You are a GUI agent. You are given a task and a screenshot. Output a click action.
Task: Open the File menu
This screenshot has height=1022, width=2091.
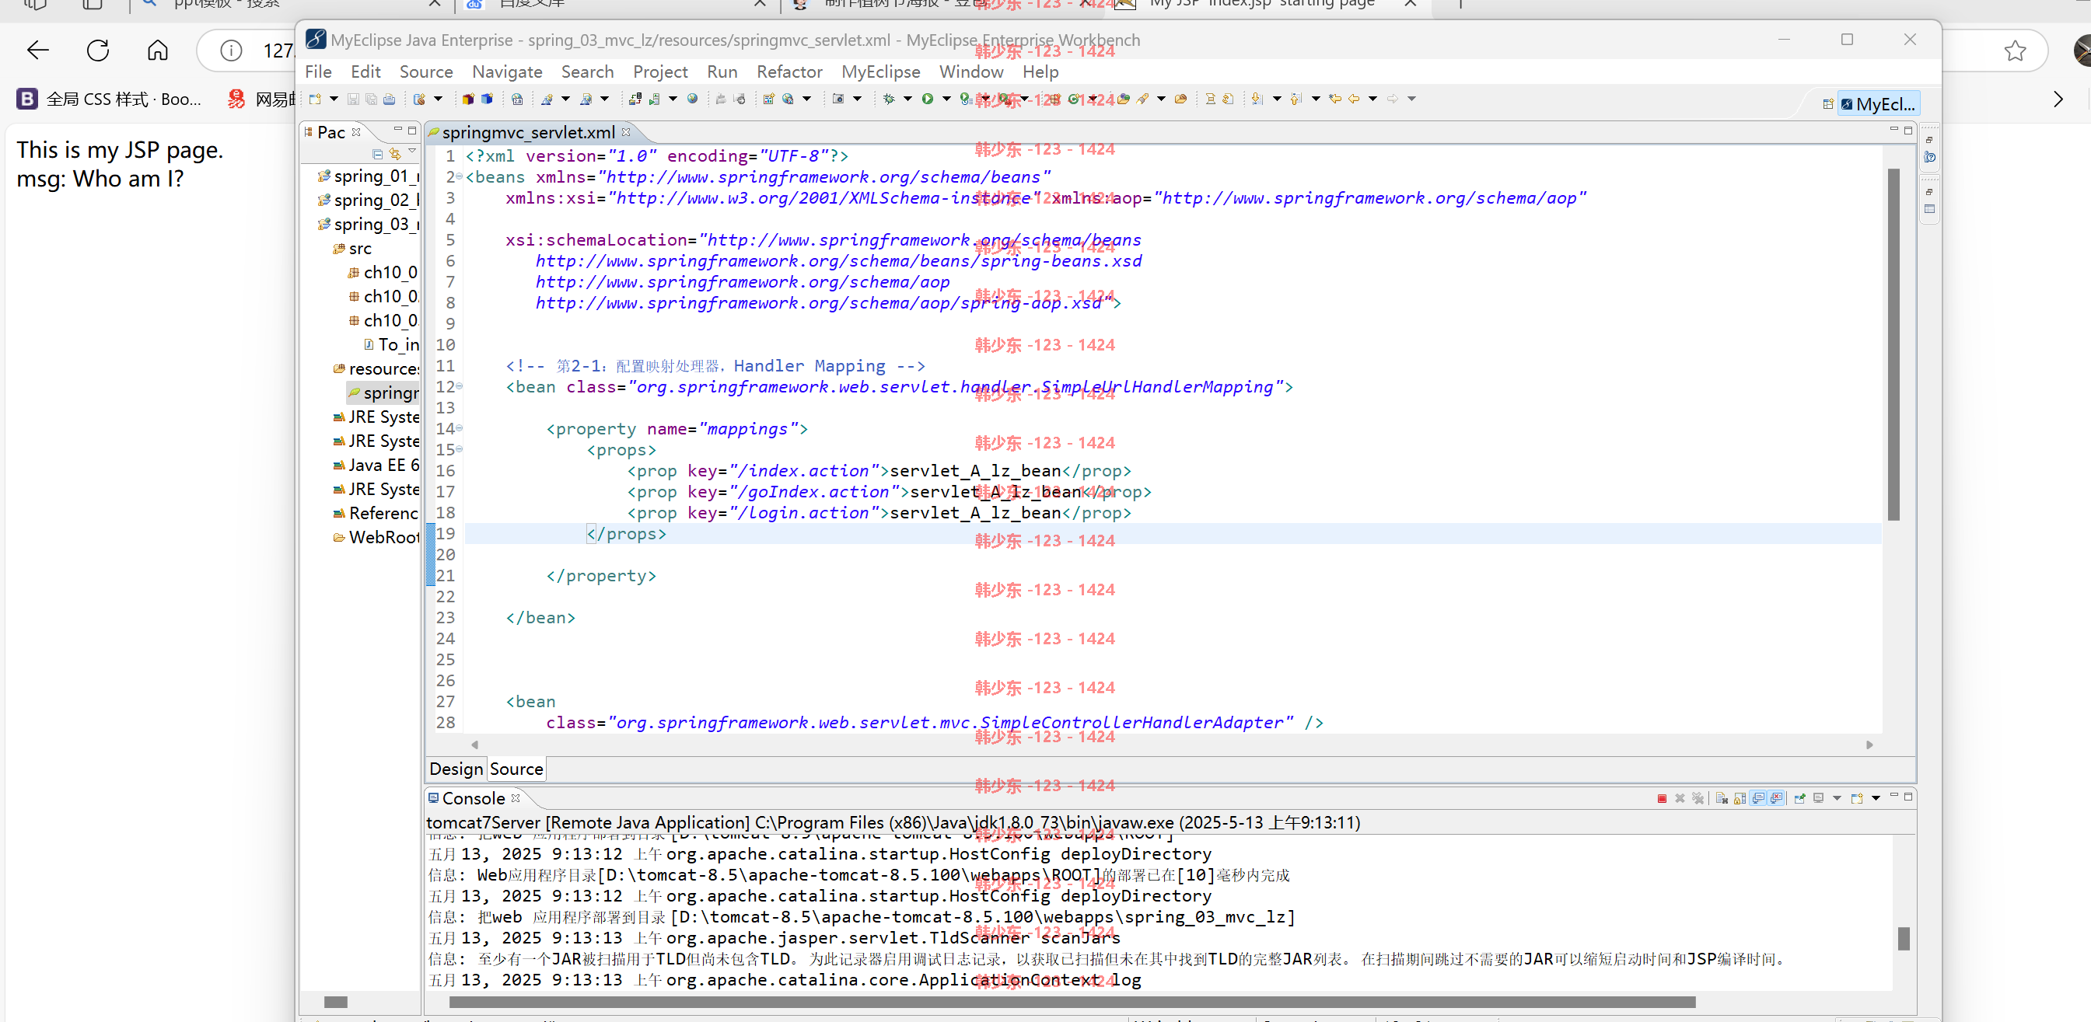tap(318, 72)
